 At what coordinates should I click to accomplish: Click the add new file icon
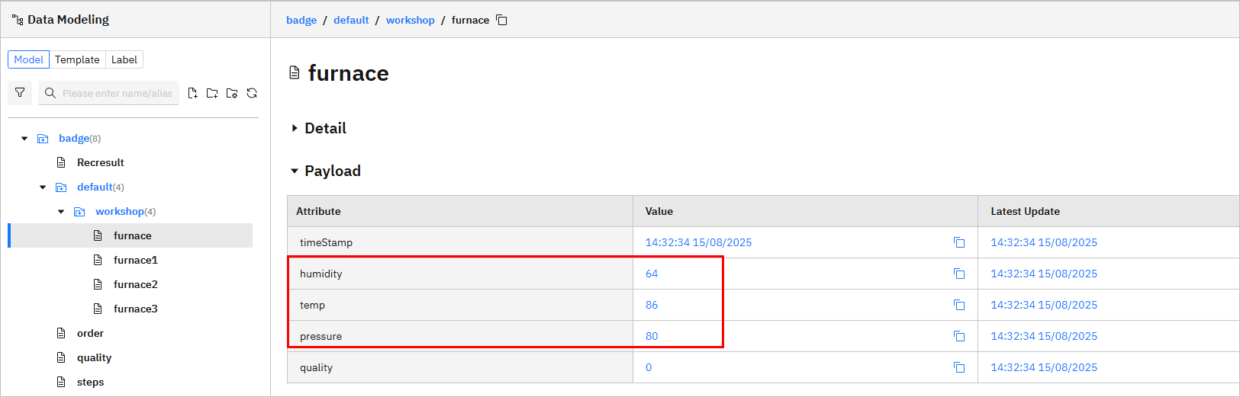click(192, 93)
